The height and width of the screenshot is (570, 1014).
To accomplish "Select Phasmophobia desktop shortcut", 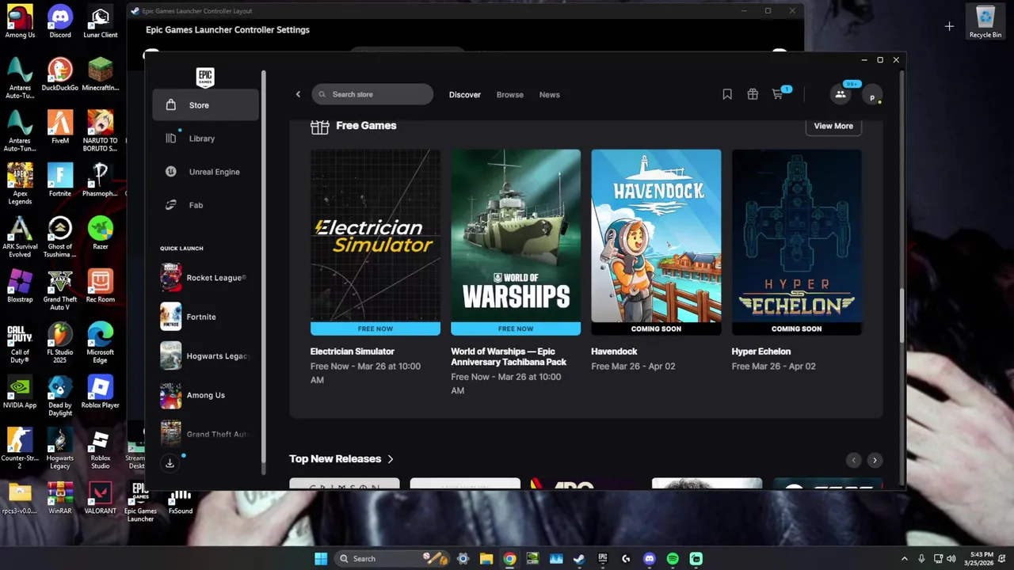I will pos(100,180).
